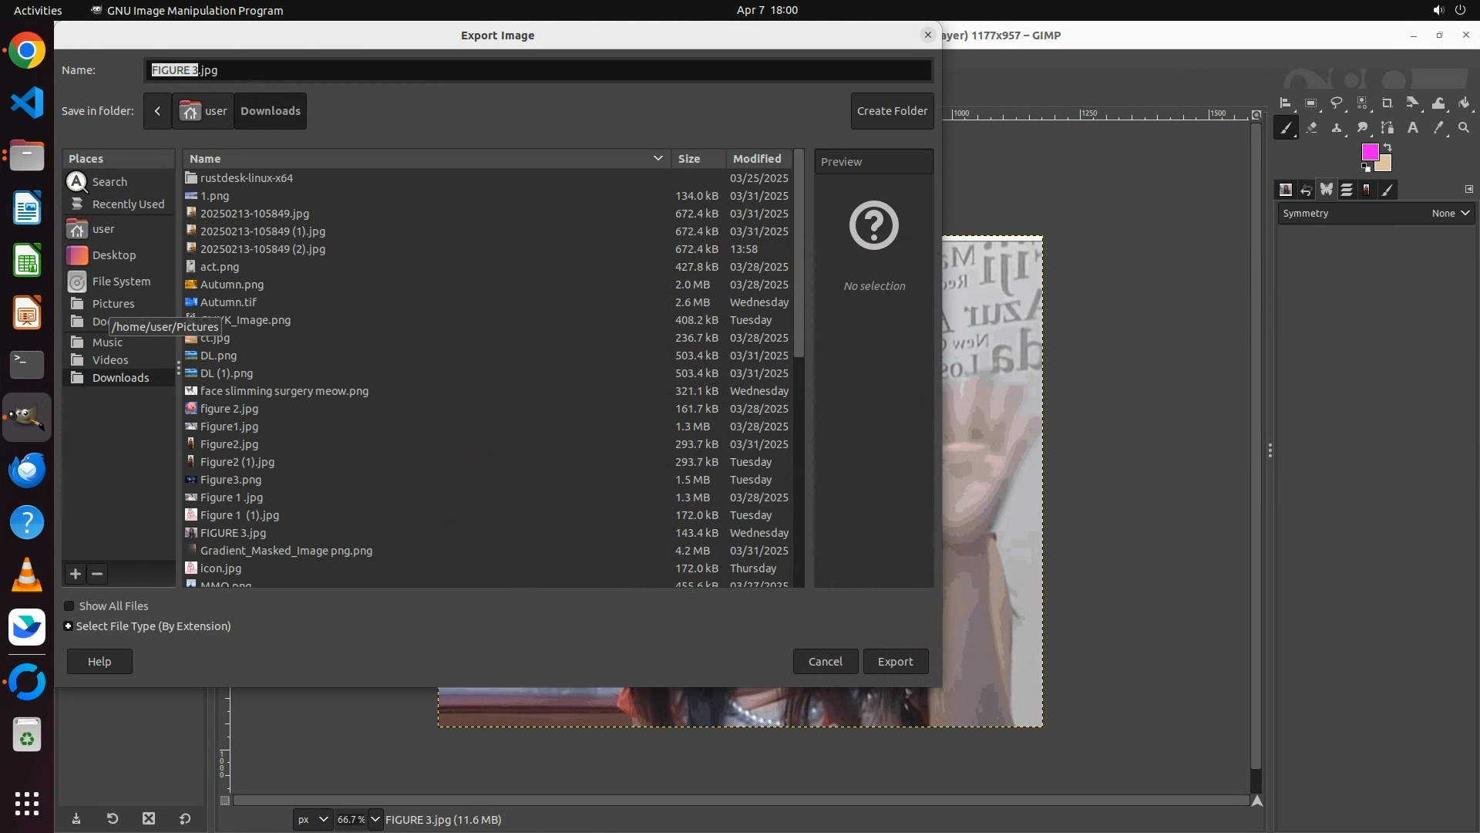This screenshot has width=1480, height=833.
Task: Select the Text tool
Action: pos(1413,128)
